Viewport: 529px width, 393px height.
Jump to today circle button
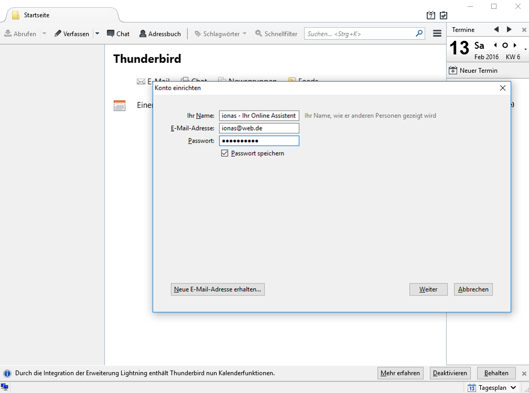[505, 45]
